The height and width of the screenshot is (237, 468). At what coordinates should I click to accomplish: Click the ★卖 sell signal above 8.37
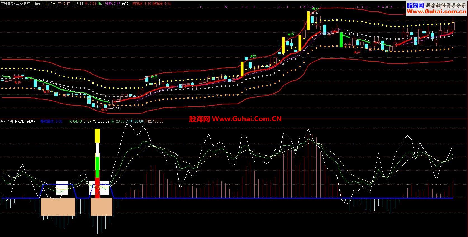pos(315,9)
